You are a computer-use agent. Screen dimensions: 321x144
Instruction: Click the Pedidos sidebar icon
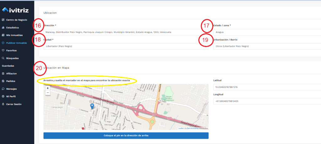(3, 81)
